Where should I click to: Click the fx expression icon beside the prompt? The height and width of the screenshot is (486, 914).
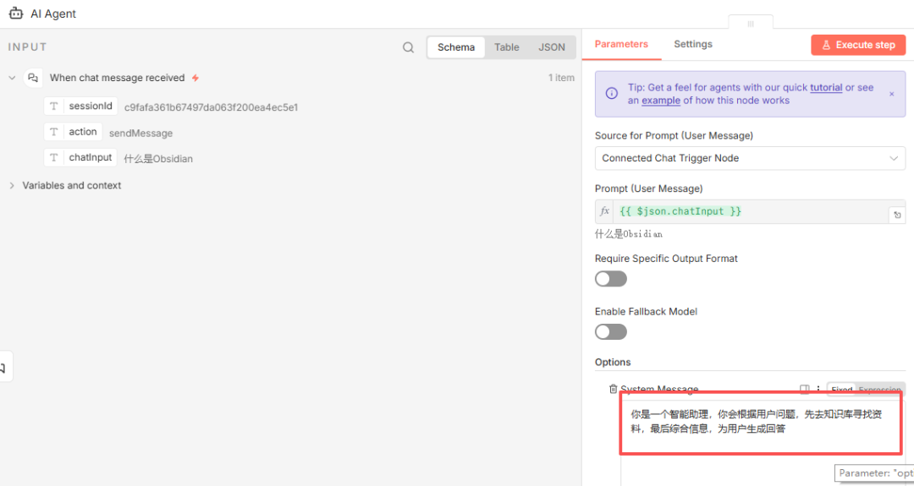pyautogui.click(x=605, y=211)
